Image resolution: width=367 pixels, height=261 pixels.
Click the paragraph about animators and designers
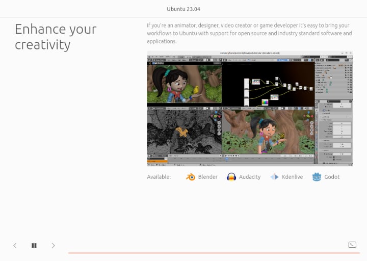click(x=249, y=33)
